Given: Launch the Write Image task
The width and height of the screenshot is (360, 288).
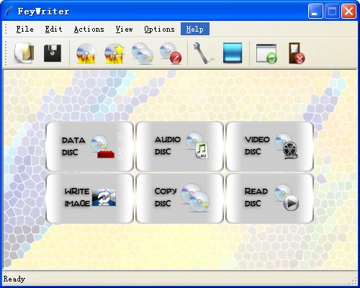Looking at the screenshot, I should click(89, 198).
